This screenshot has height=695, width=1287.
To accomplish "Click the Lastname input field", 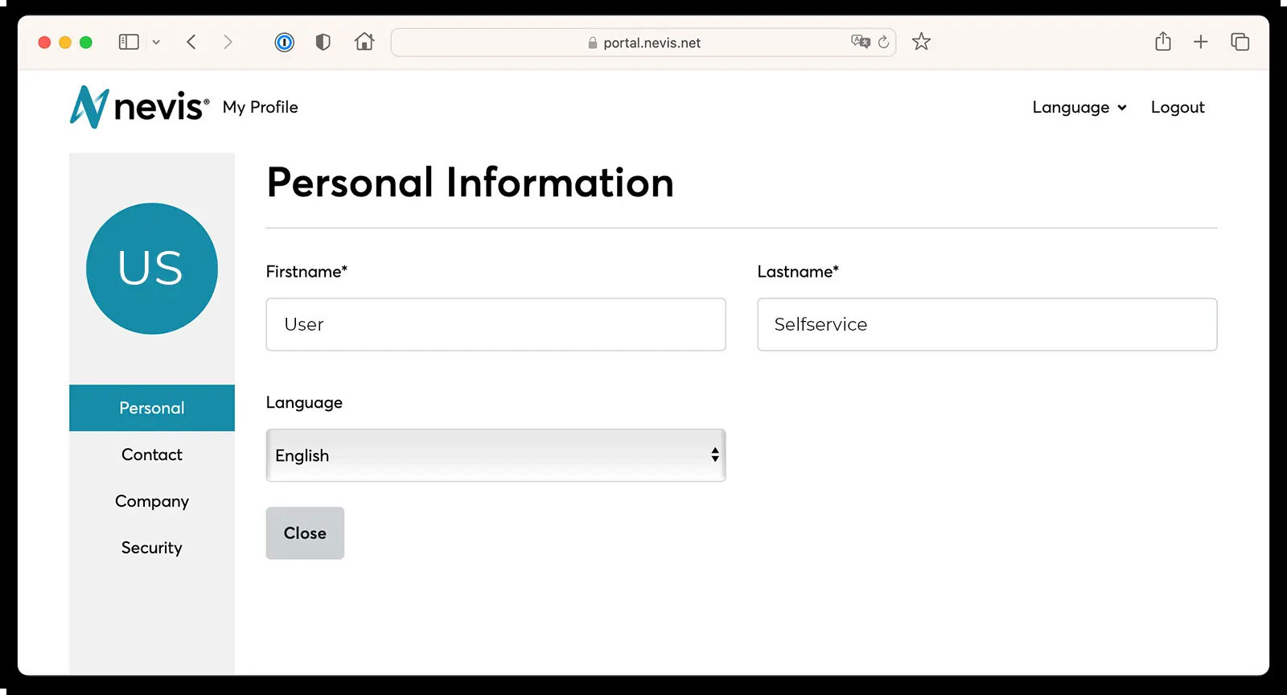I will click(987, 324).
